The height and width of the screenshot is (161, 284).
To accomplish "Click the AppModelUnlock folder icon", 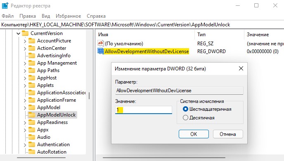I will coord(32,115).
